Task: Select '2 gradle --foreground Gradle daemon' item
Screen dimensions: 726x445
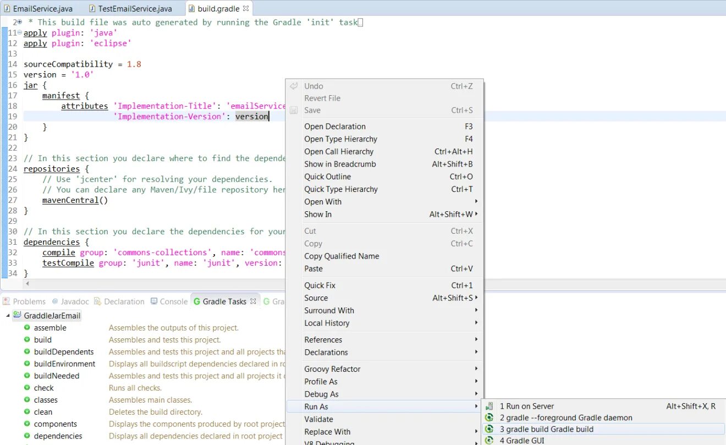Action: (603, 417)
